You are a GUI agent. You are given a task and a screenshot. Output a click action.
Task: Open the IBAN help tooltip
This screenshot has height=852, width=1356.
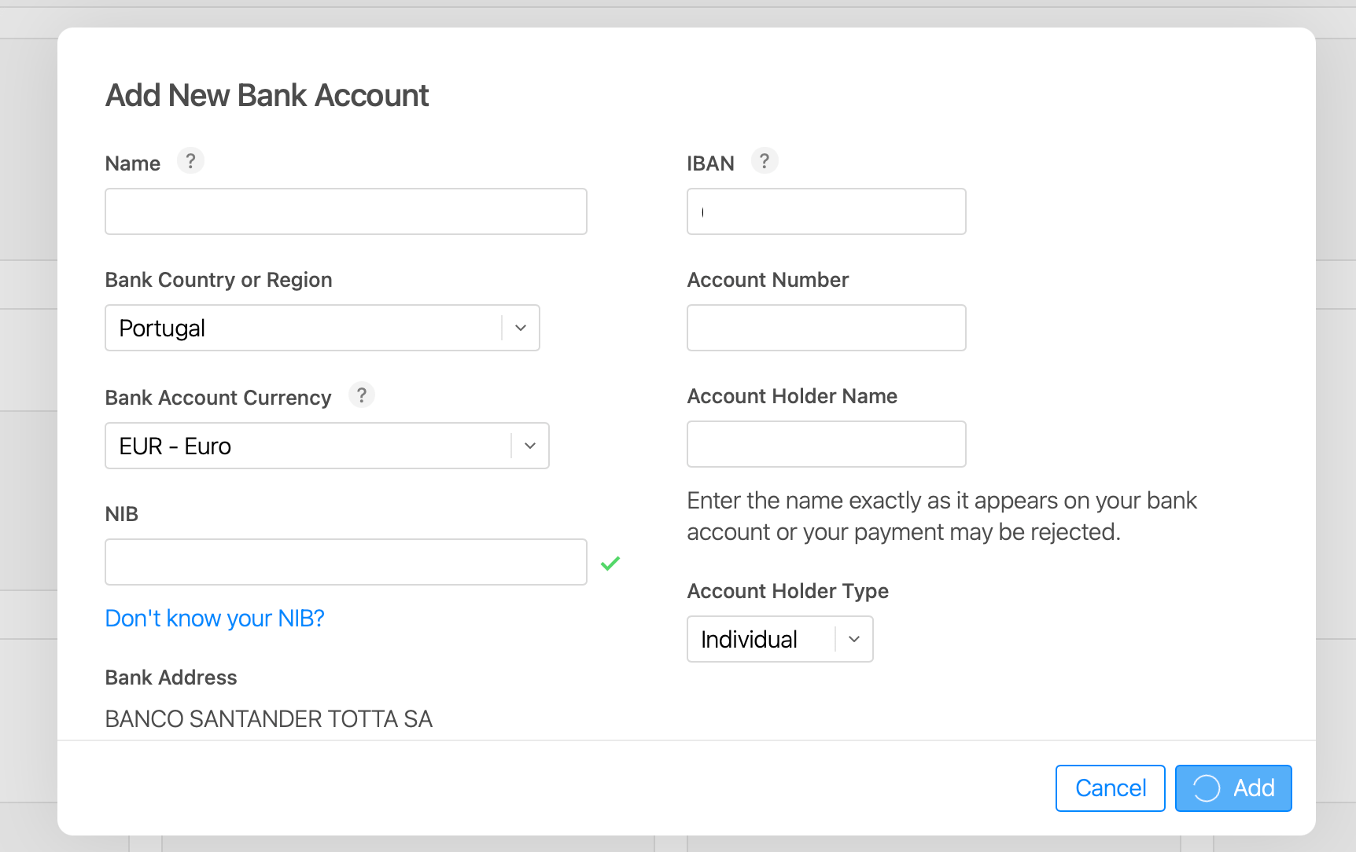pyautogui.click(x=765, y=160)
